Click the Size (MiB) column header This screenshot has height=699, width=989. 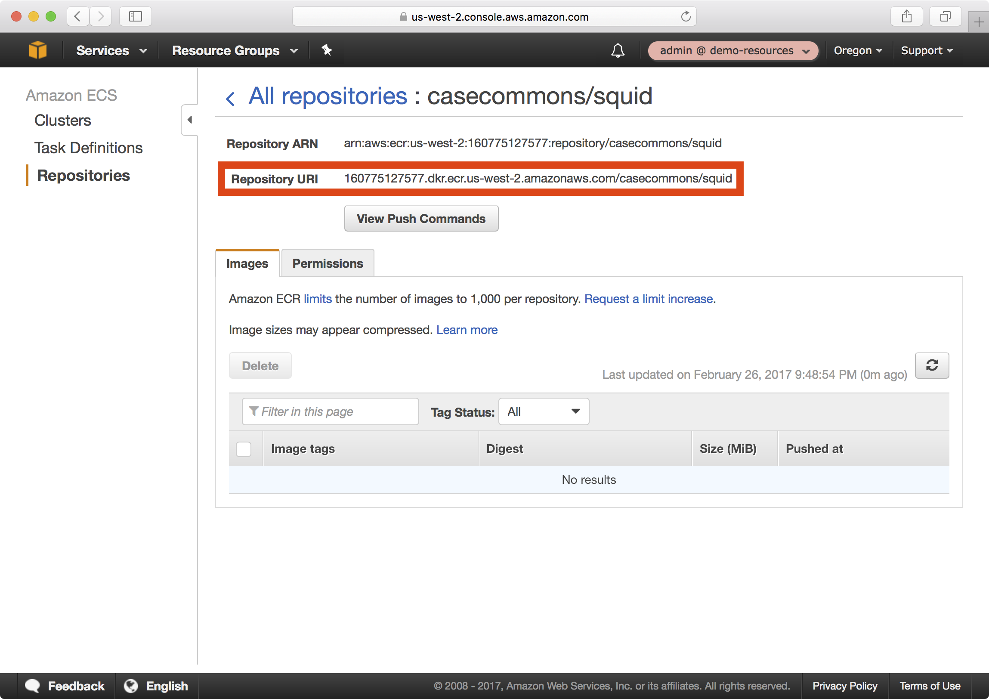pos(735,449)
